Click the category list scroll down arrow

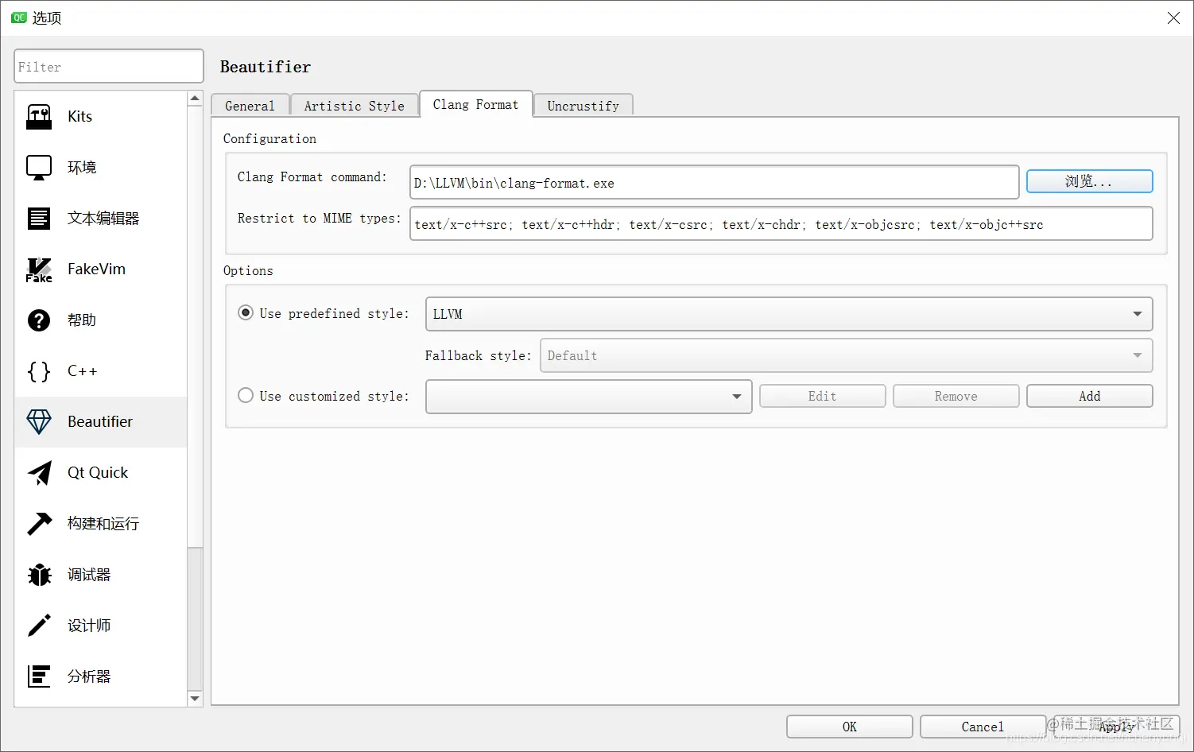point(195,699)
